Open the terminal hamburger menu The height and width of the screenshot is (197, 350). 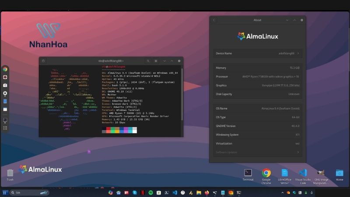point(156,61)
